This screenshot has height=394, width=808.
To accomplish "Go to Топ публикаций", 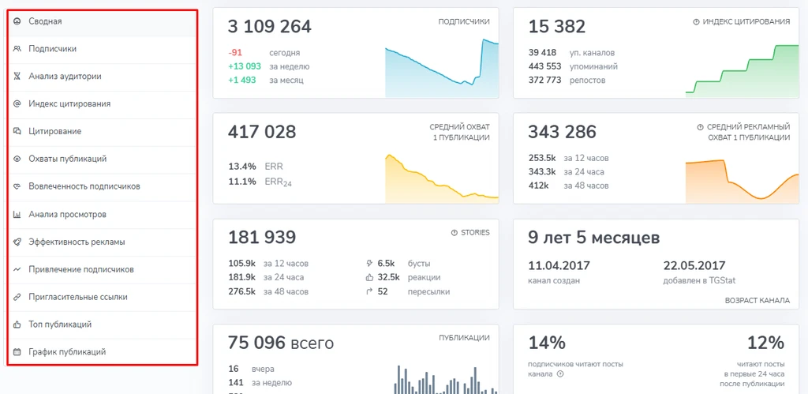I will [102, 325].
